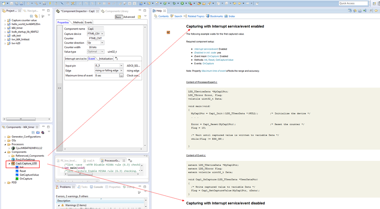Collapse the Warnings (2 items) group
The image size is (380, 209).
pyautogui.click(x=59, y=205)
